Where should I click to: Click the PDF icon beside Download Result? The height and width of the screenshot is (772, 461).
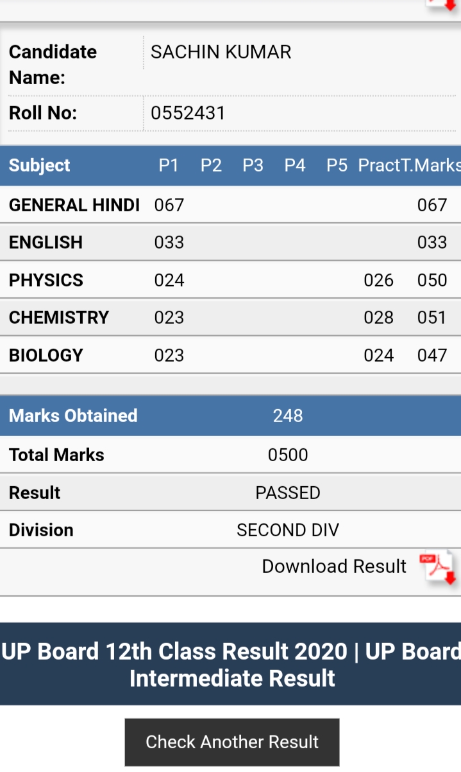click(x=438, y=568)
